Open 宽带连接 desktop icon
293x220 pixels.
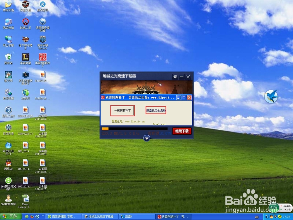8,94
